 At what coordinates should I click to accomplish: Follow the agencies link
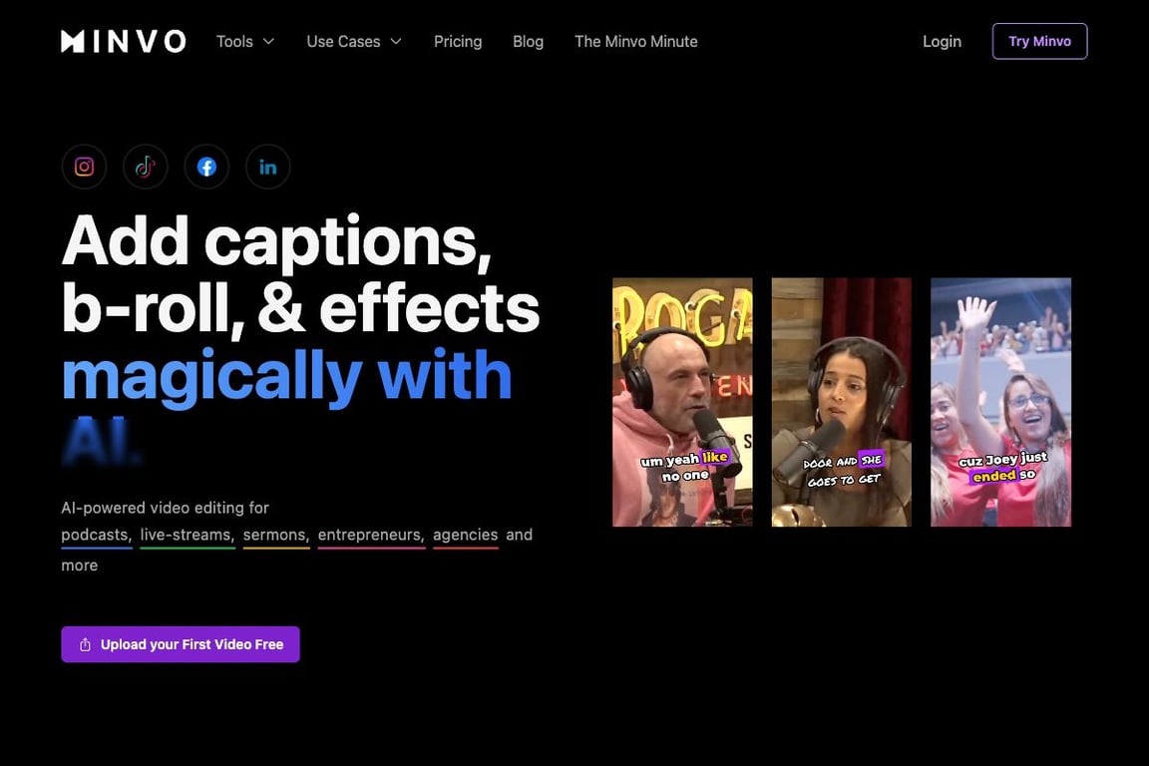[466, 536]
